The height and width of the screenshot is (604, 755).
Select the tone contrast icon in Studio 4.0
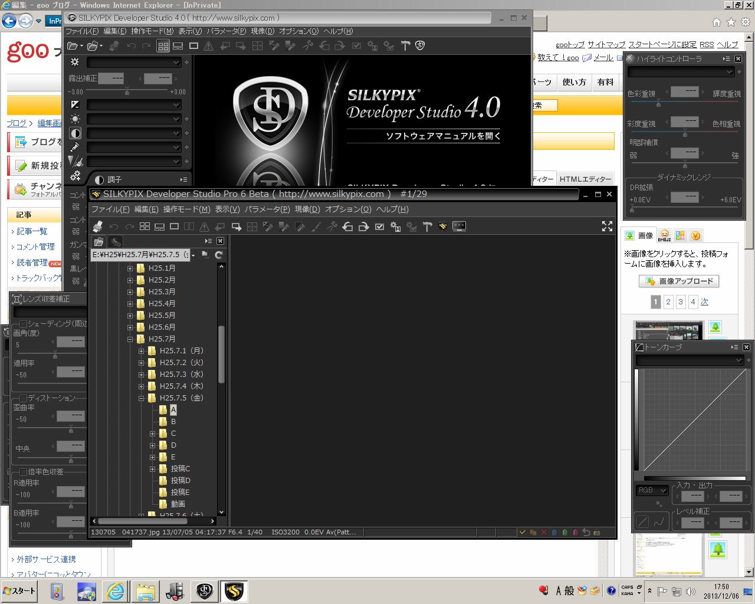coord(75,133)
